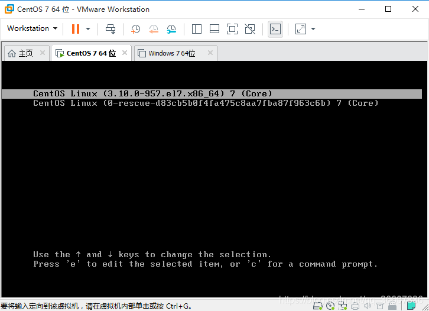Viewport: 429px width, 311px height.
Task: Click the Ctrl+G input hint status text
Action: (96, 306)
